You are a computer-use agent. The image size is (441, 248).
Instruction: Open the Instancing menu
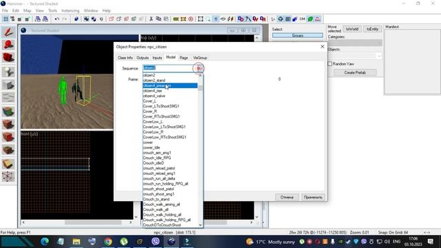[x=70, y=11]
